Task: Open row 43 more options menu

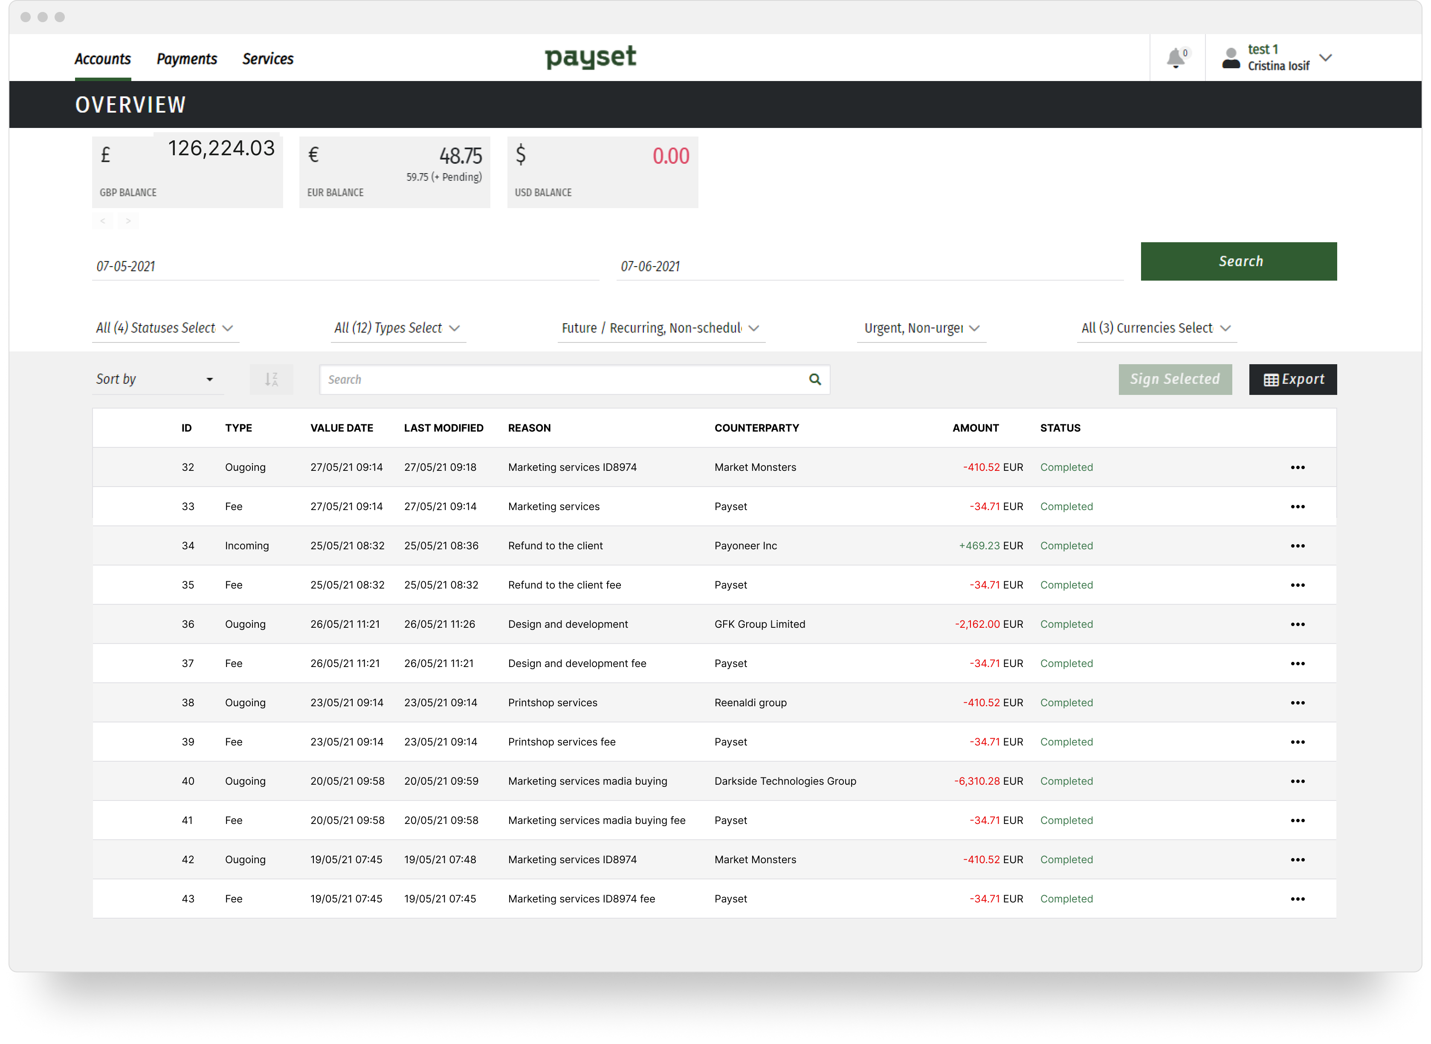Action: click(1298, 898)
